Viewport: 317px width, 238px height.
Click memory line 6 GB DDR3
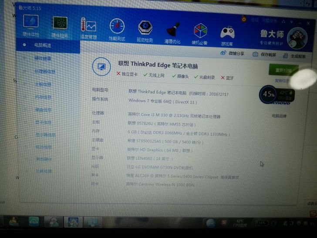[179, 133]
